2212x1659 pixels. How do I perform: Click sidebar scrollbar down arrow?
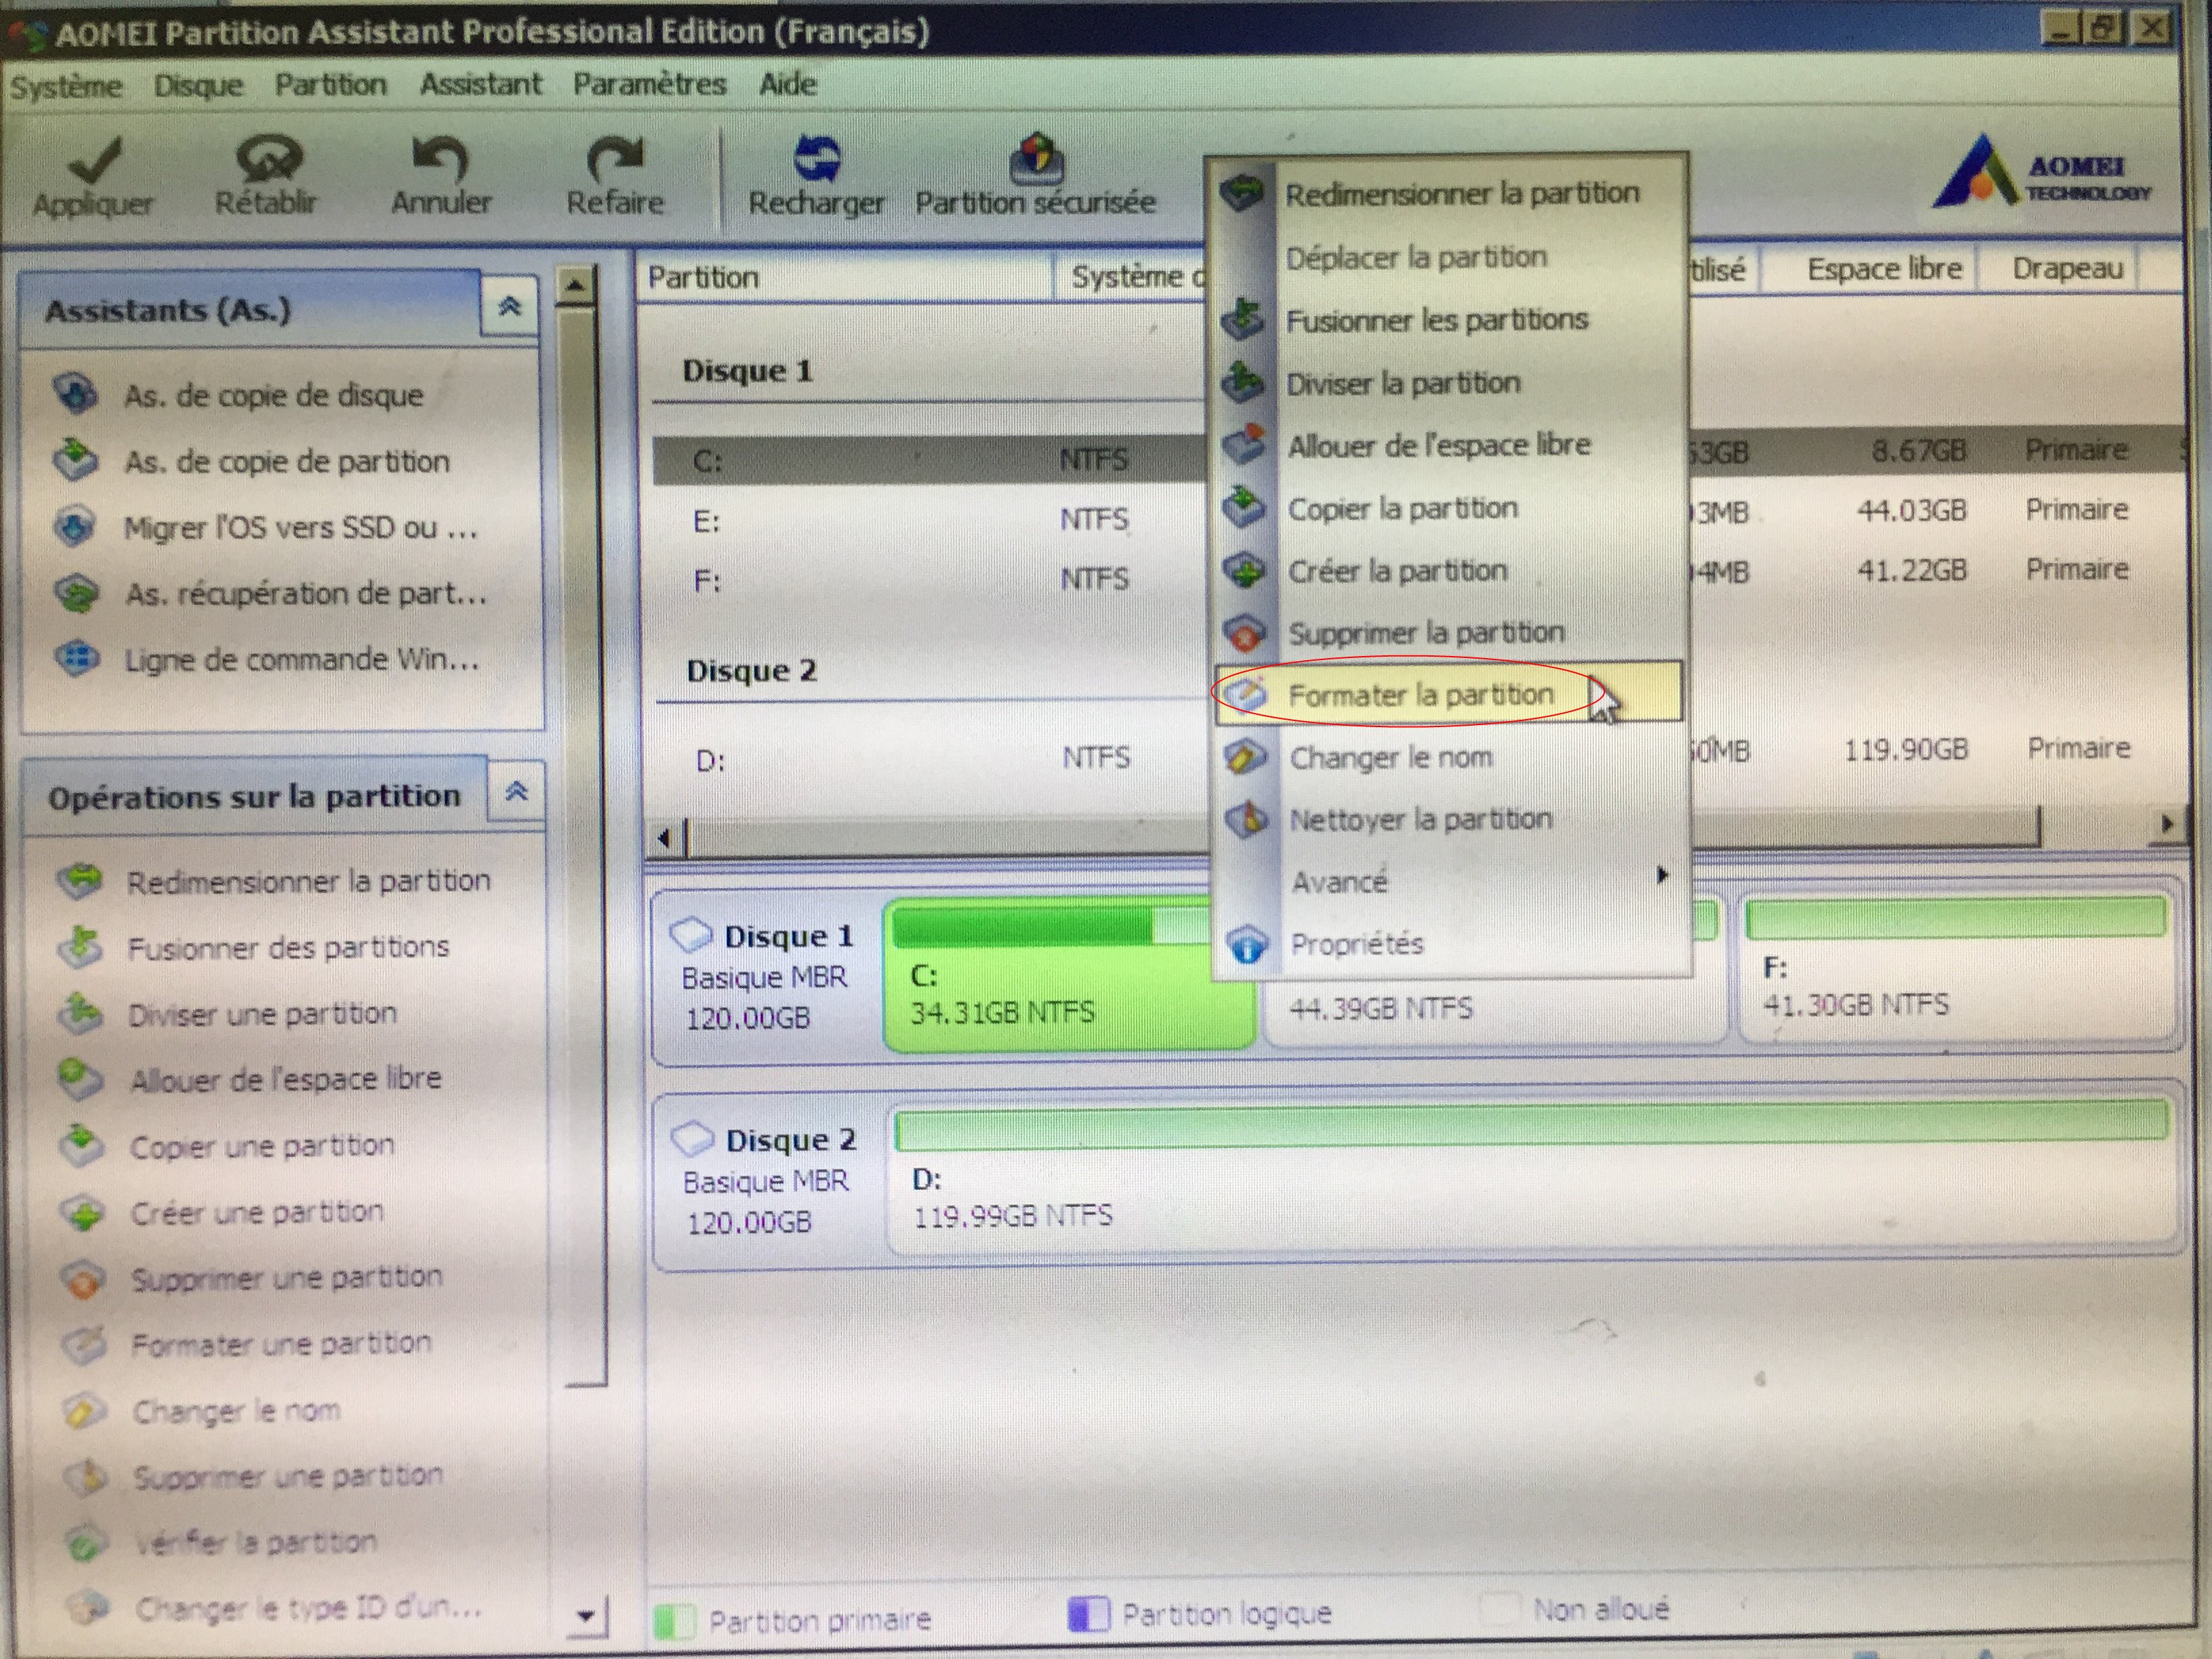click(586, 1614)
